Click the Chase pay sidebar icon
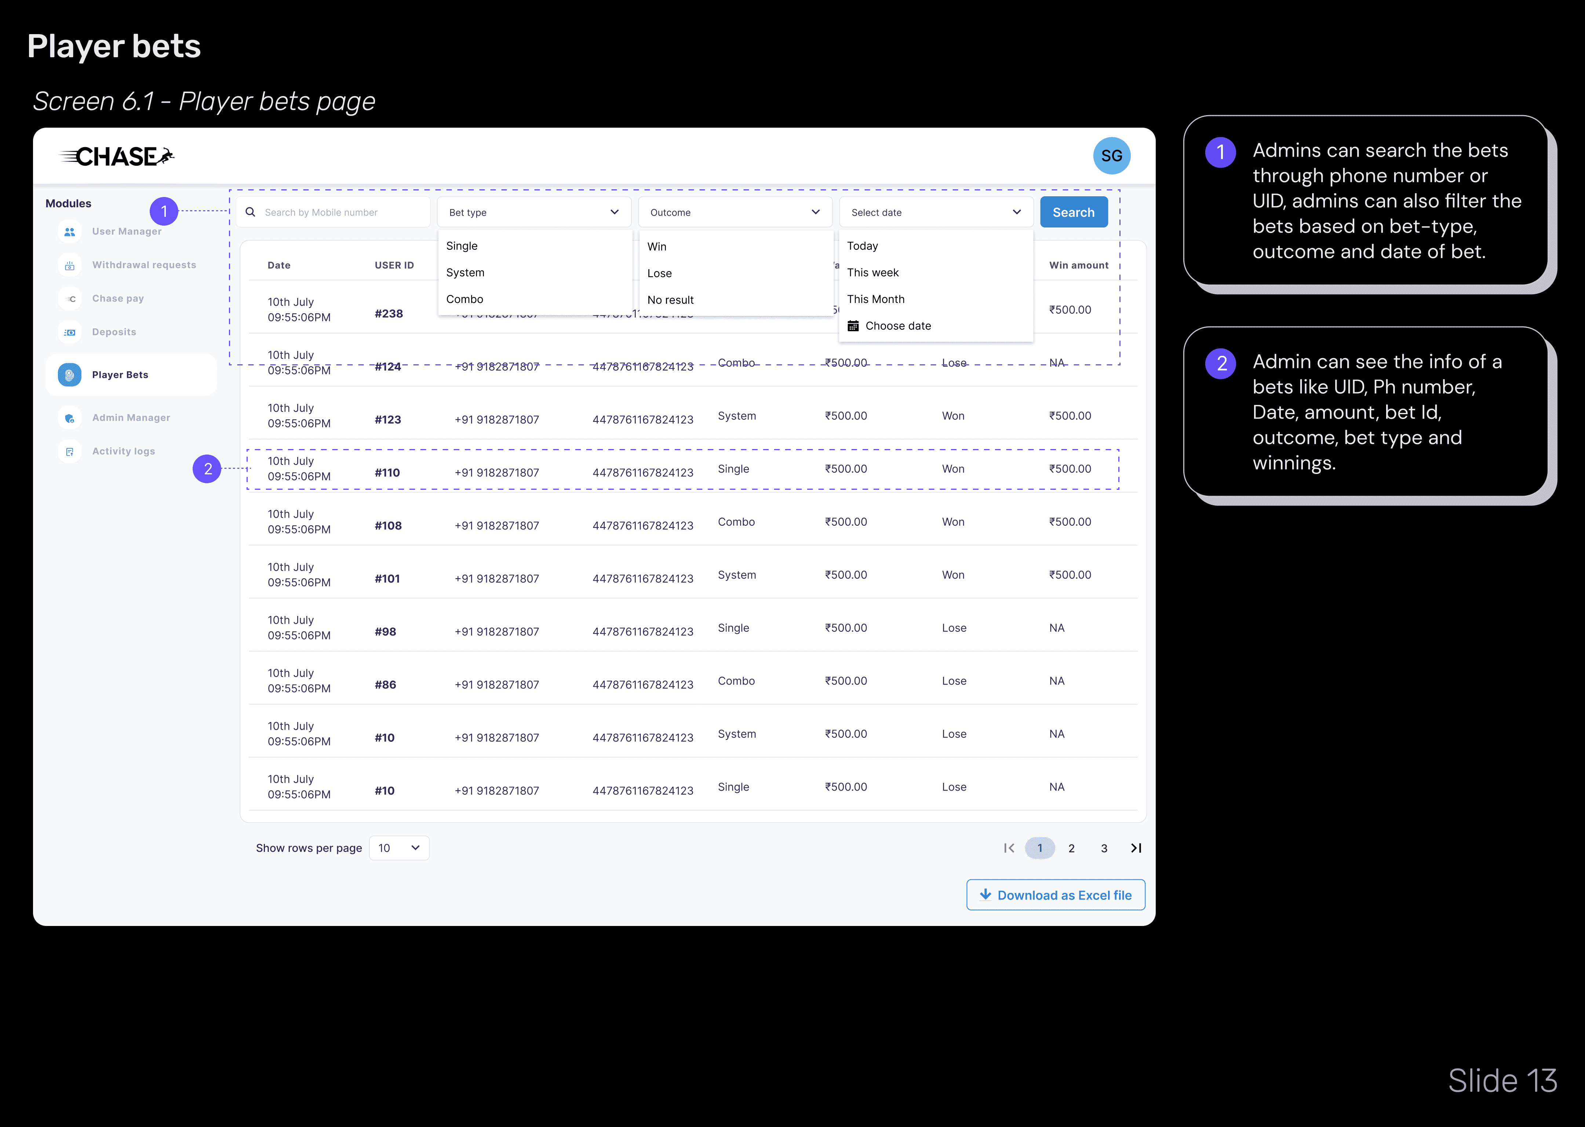 pyautogui.click(x=69, y=298)
